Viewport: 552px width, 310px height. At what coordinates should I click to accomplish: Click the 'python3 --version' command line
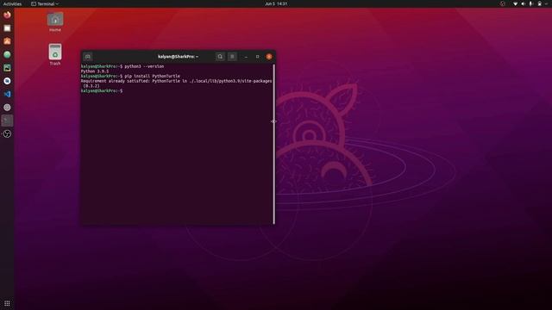point(122,66)
